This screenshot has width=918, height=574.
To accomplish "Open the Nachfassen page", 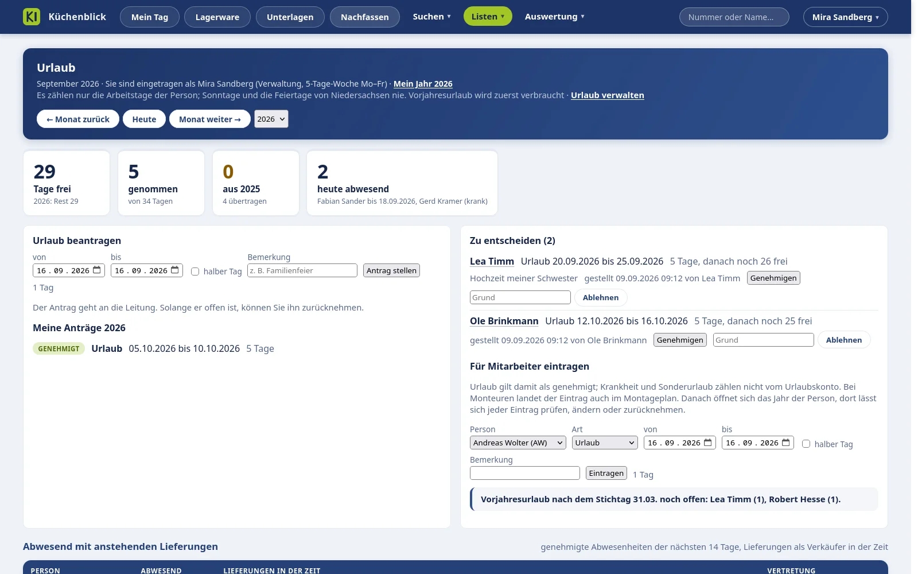I will (365, 17).
